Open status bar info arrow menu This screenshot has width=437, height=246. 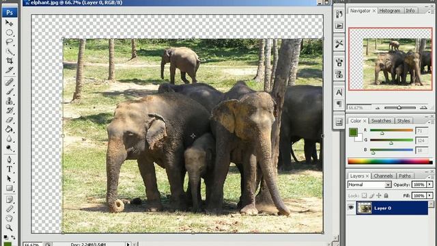pyautogui.click(x=128, y=245)
